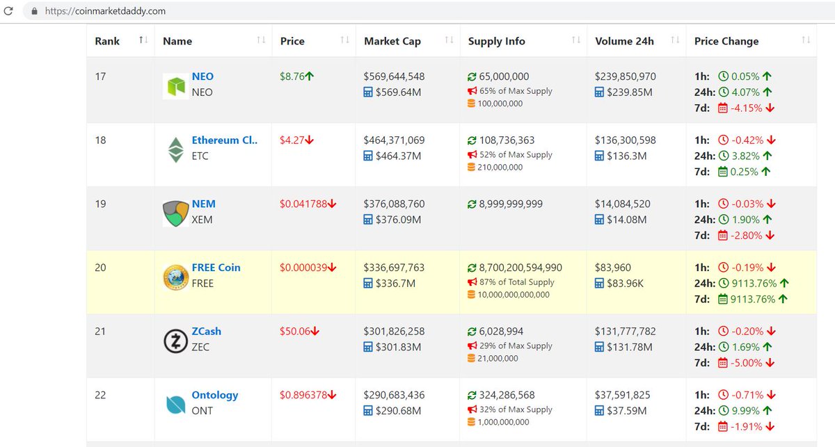The image size is (835, 447).
Task: Click the calculator icon beside $301.83M
Action: click(368, 348)
